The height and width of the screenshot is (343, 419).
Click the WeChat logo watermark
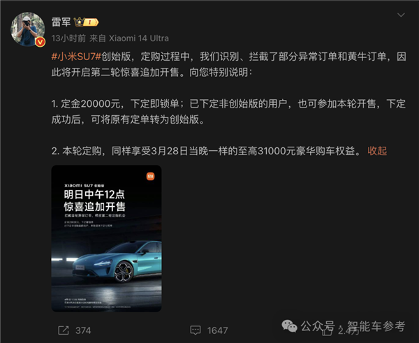[x=289, y=326]
